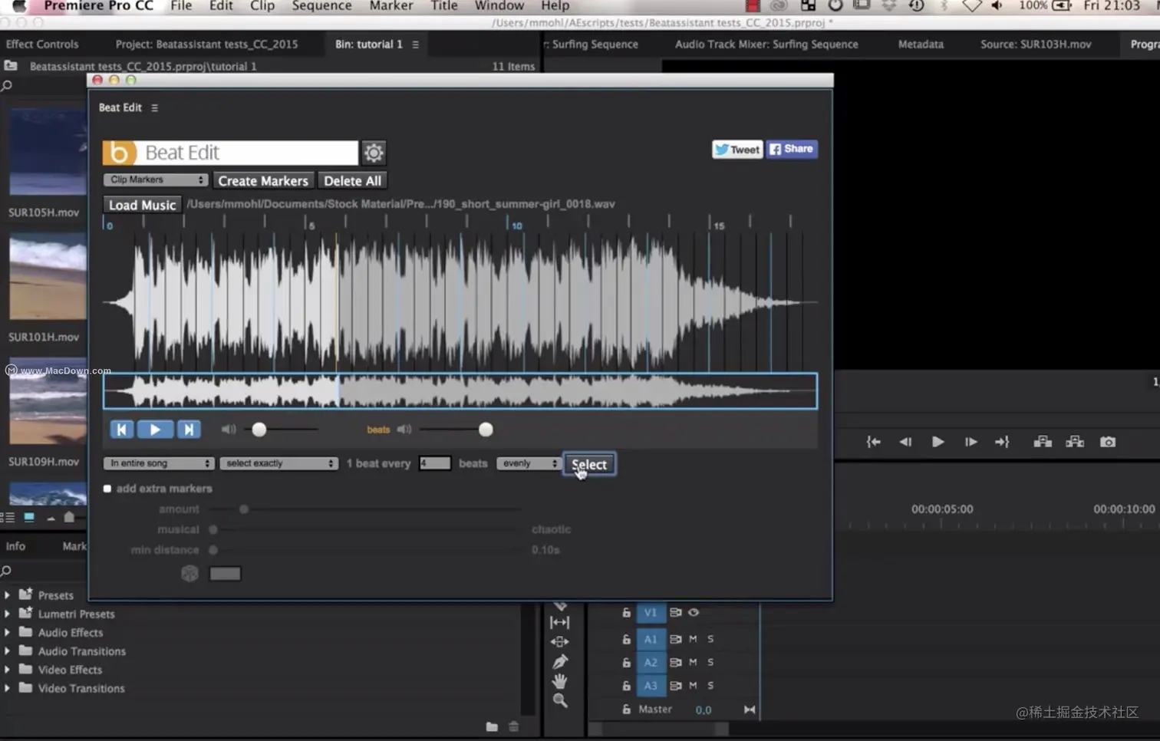Image resolution: width=1160 pixels, height=741 pixels.
Task: Mute music volume speaker icon
Action: (229, 429)
